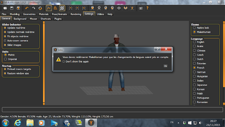225x127 pixels.
Task: Open the Files tab
Action: tap(4, 14)
